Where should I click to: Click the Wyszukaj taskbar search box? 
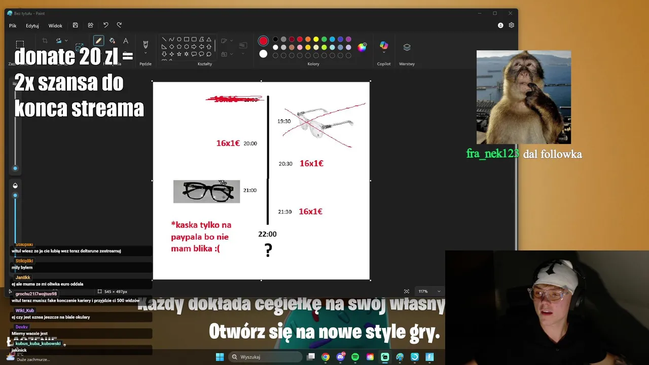[265, 357]
